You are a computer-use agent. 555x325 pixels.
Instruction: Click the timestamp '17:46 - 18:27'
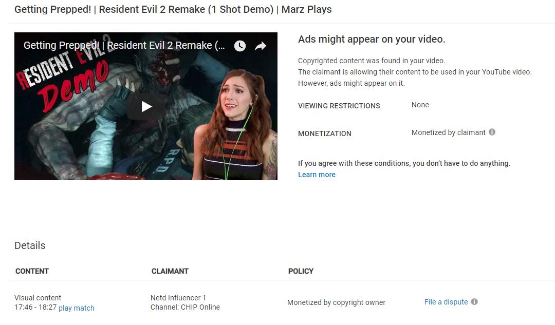coord(35,307)
